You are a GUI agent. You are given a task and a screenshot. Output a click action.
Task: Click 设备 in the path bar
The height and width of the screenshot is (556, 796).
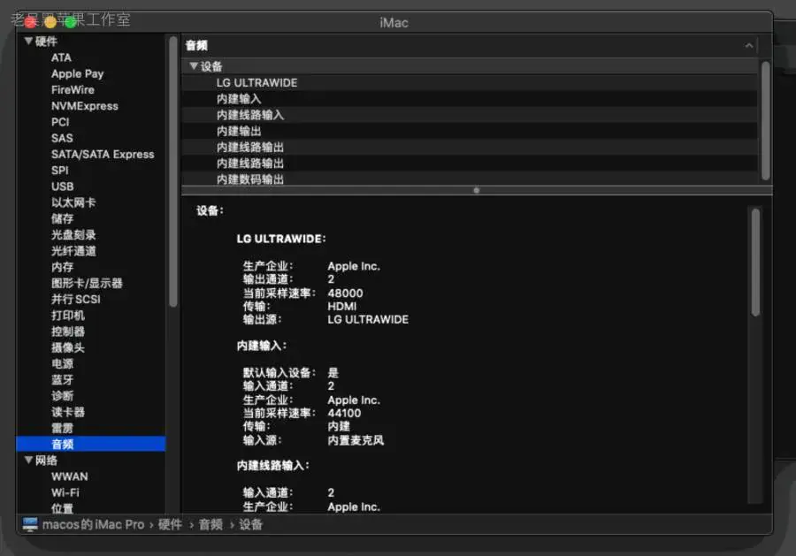251,524
